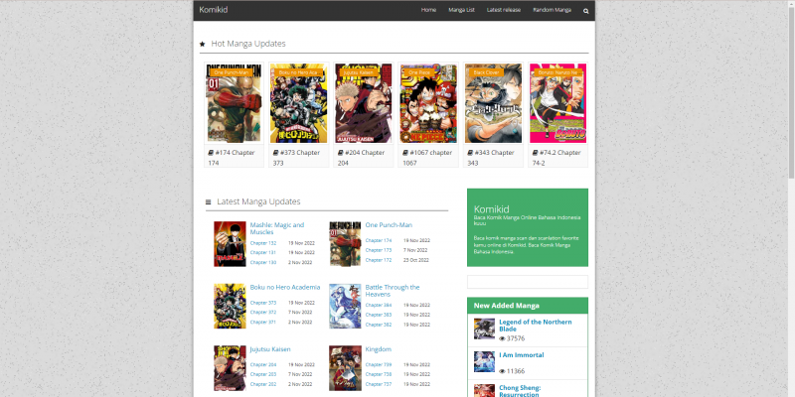Click the Komikid site logo text
The image size is (795, 397).
213,10
